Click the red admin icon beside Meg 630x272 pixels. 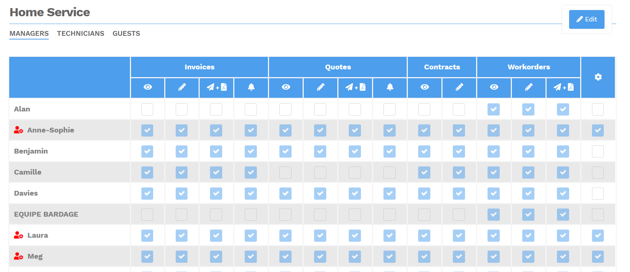pos(18,256)
